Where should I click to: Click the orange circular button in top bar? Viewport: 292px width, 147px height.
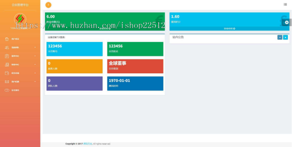[x=48, y=5]
